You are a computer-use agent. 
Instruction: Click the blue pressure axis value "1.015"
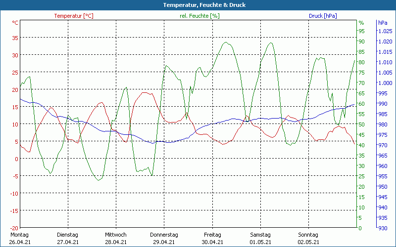coord(385,52)
